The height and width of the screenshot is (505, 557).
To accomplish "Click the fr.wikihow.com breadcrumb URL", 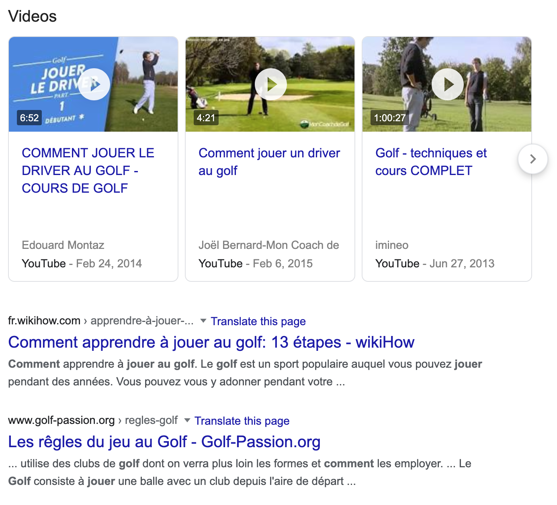I will 44,320.
